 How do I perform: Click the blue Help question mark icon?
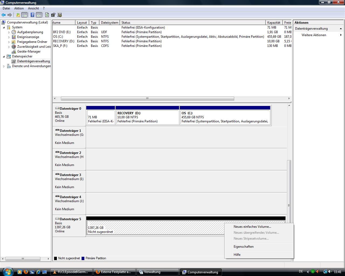[x=32, y=15]
